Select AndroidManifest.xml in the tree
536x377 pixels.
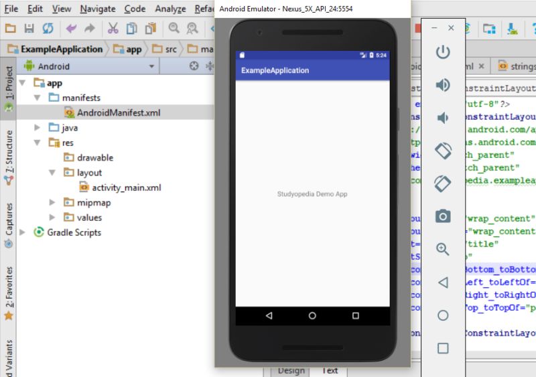click(112, 112)
